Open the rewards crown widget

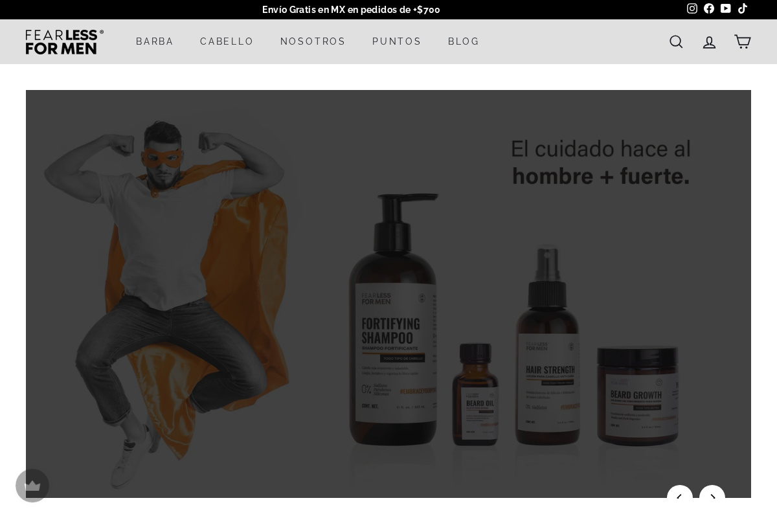coord(32,486)
